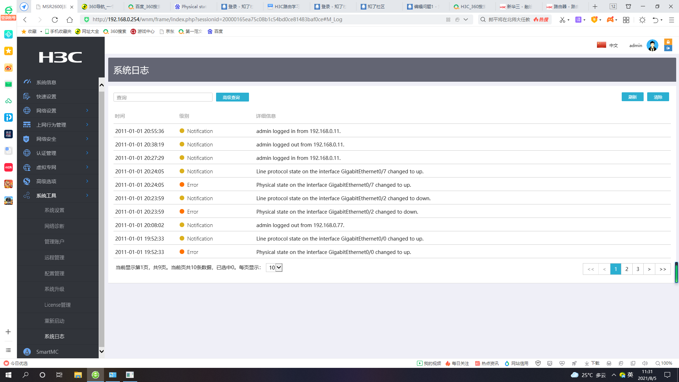This screenshot has height=382, width=679.
Task: Open the per-page count dropdown
Action: coord(274,268)
